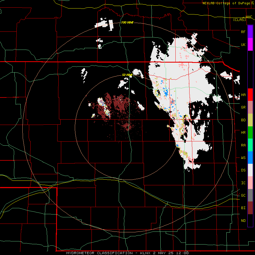Click the RF purple legend swatch
The image size is (255, 255).
tap(250, 32)
